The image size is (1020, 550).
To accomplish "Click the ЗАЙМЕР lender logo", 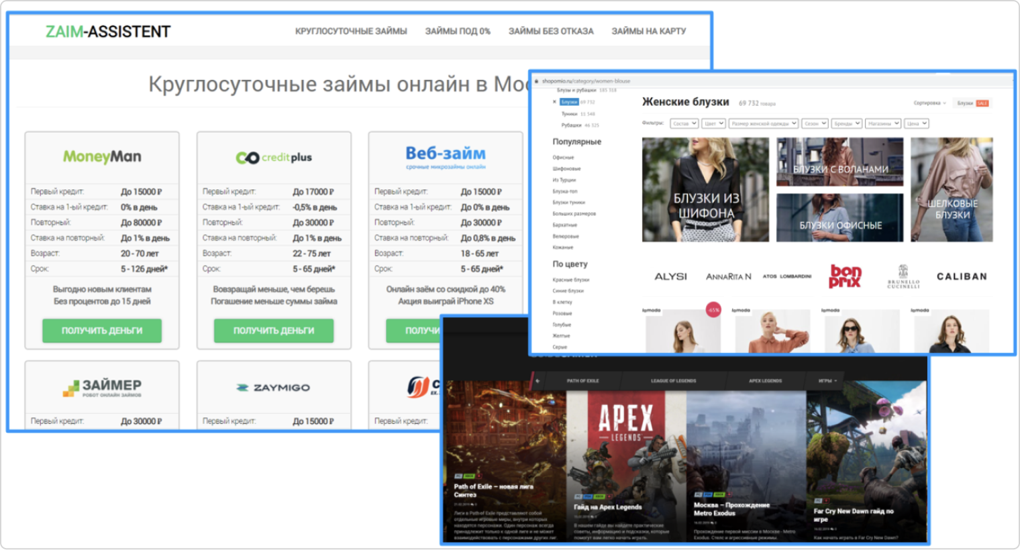I will coord(102,388).
